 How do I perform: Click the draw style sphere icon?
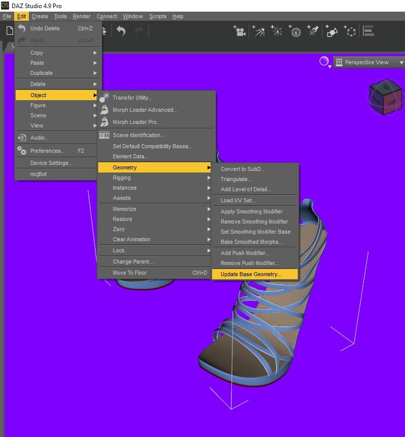[x=325, y=62]
